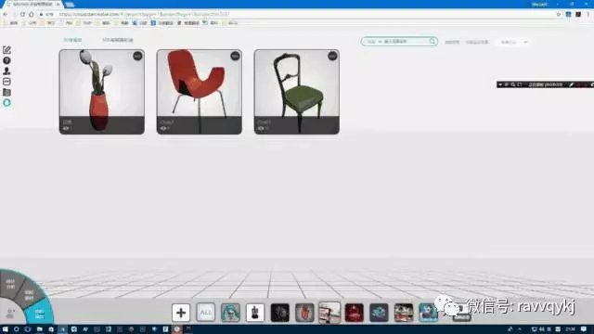The image size is (594, 334).
Task: Click first text link right of search box
Action: (x=452, y=42)
